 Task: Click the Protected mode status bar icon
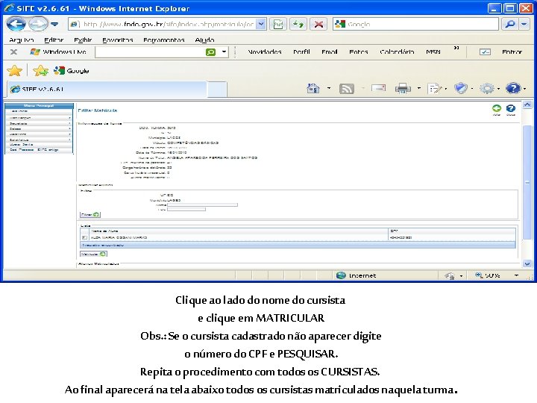[450, 275]
